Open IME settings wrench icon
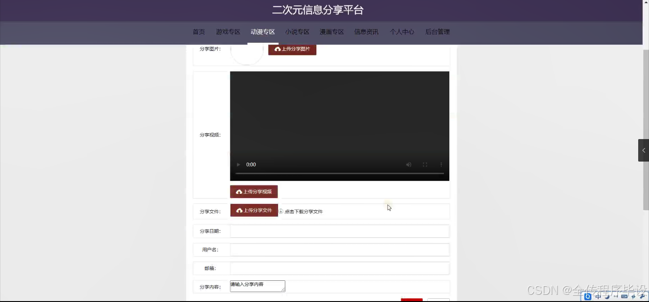The image size is (649, 302). (643, 296)
